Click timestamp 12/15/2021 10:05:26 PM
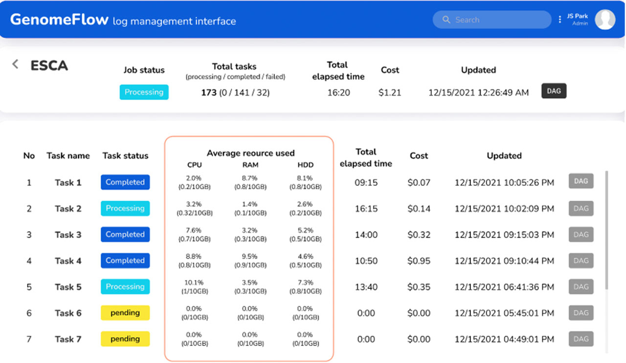 point(504,182)
